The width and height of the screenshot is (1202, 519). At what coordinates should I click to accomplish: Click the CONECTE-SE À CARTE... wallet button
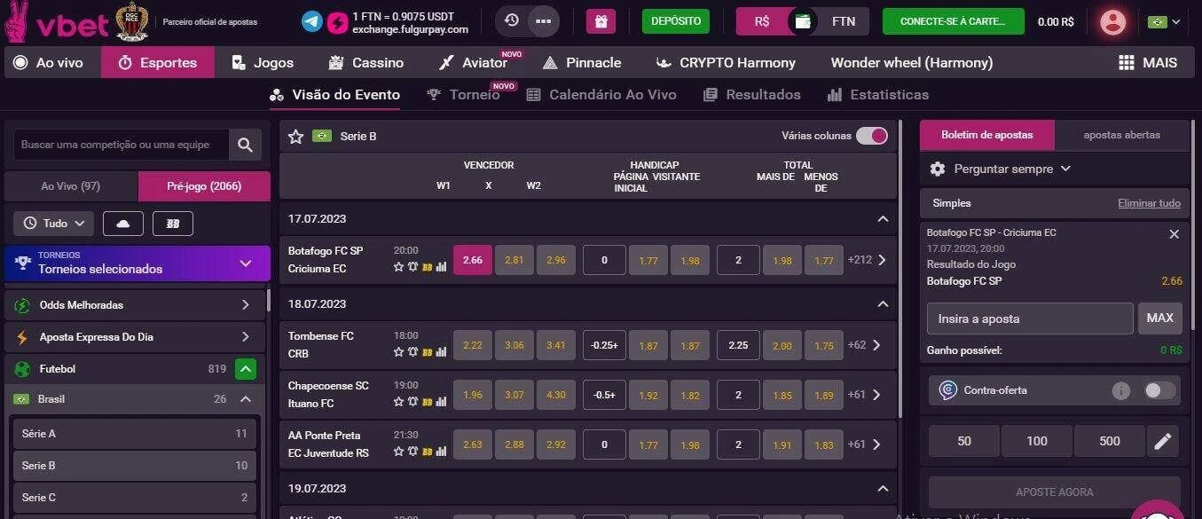953,21
